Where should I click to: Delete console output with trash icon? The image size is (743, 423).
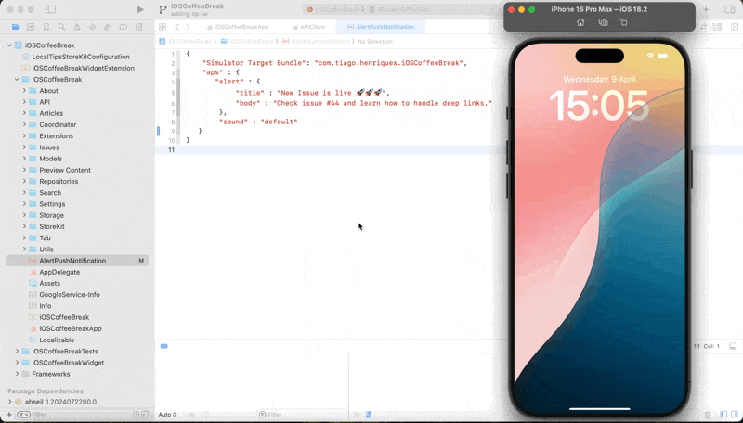tap(708, 415)
